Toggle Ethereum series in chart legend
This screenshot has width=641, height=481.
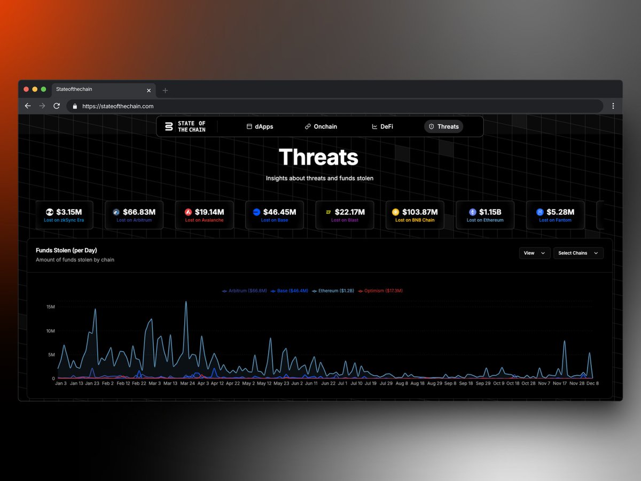point(333,291)
